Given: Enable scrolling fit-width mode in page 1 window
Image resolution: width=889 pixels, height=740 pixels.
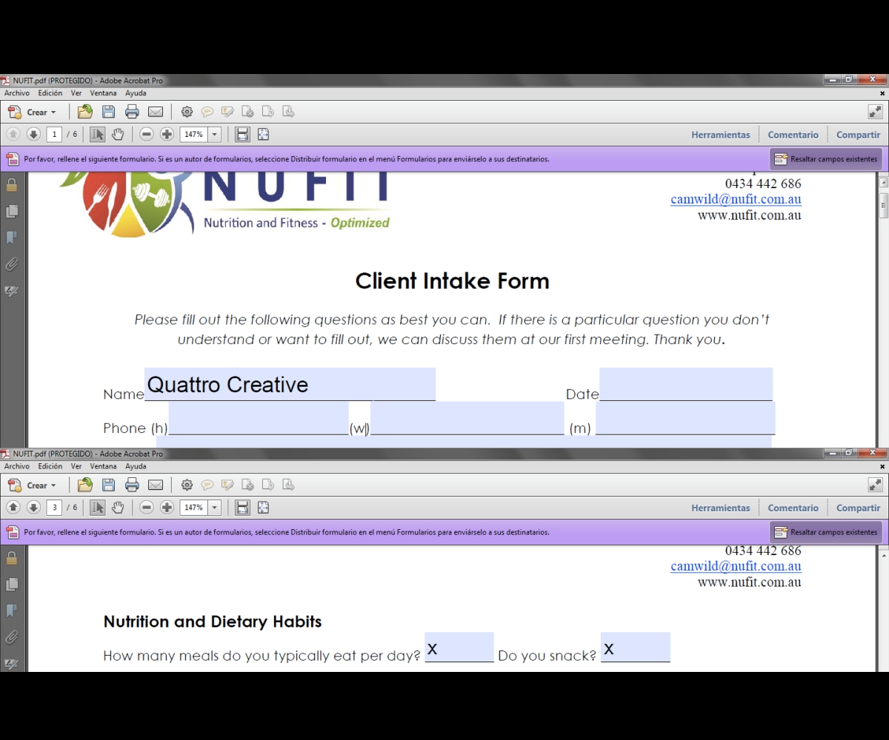Looking at the screenshot, I should (x=242, y=135).
